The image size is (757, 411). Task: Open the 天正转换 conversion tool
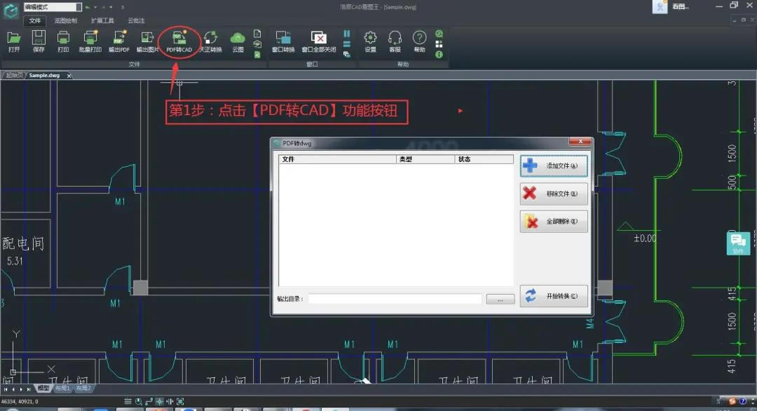210,42
